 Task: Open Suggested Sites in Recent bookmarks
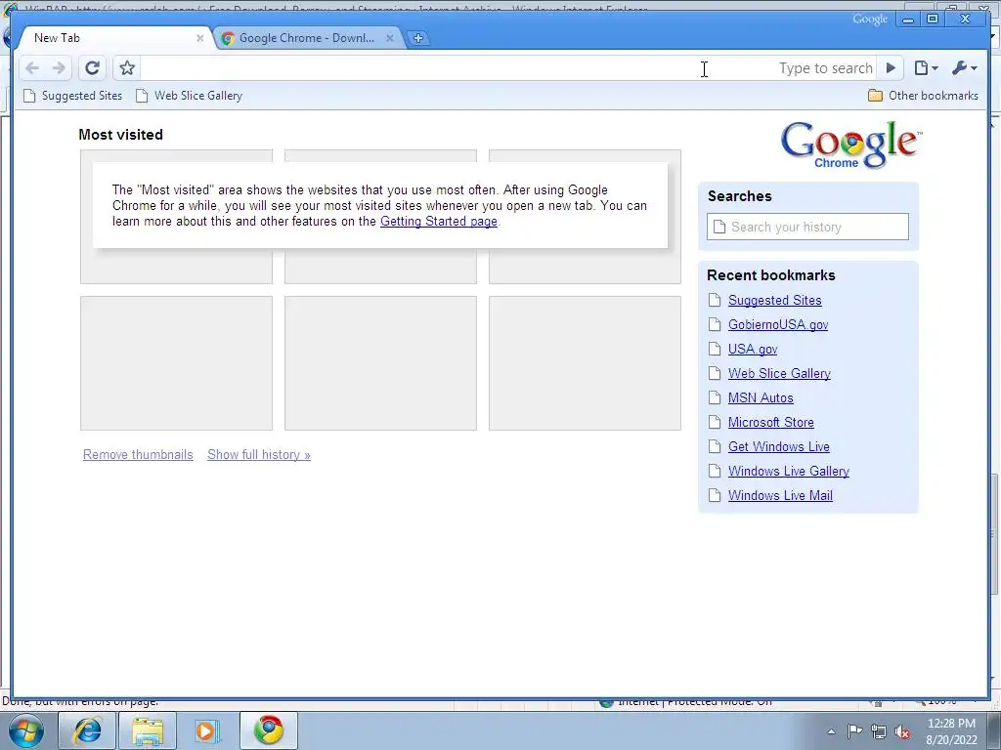[774, 301]
